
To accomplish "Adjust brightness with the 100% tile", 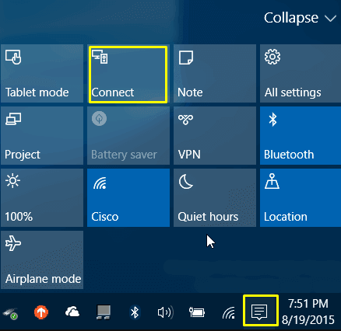I will point(42,197).
